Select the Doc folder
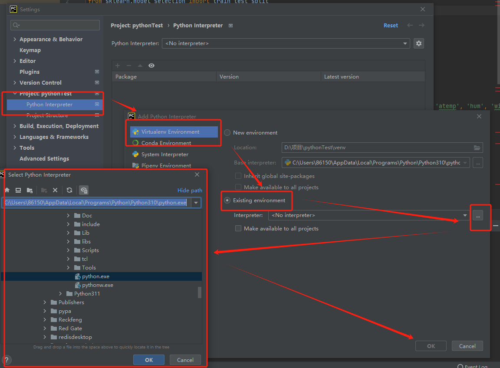This screenshot has width=500, height=368. 83,216
